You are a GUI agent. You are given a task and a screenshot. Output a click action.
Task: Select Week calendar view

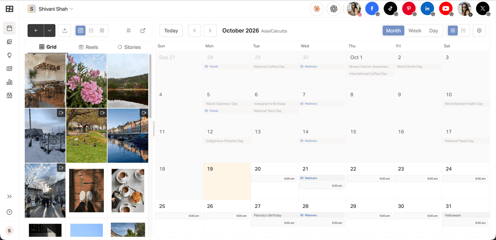pos(415,31)
